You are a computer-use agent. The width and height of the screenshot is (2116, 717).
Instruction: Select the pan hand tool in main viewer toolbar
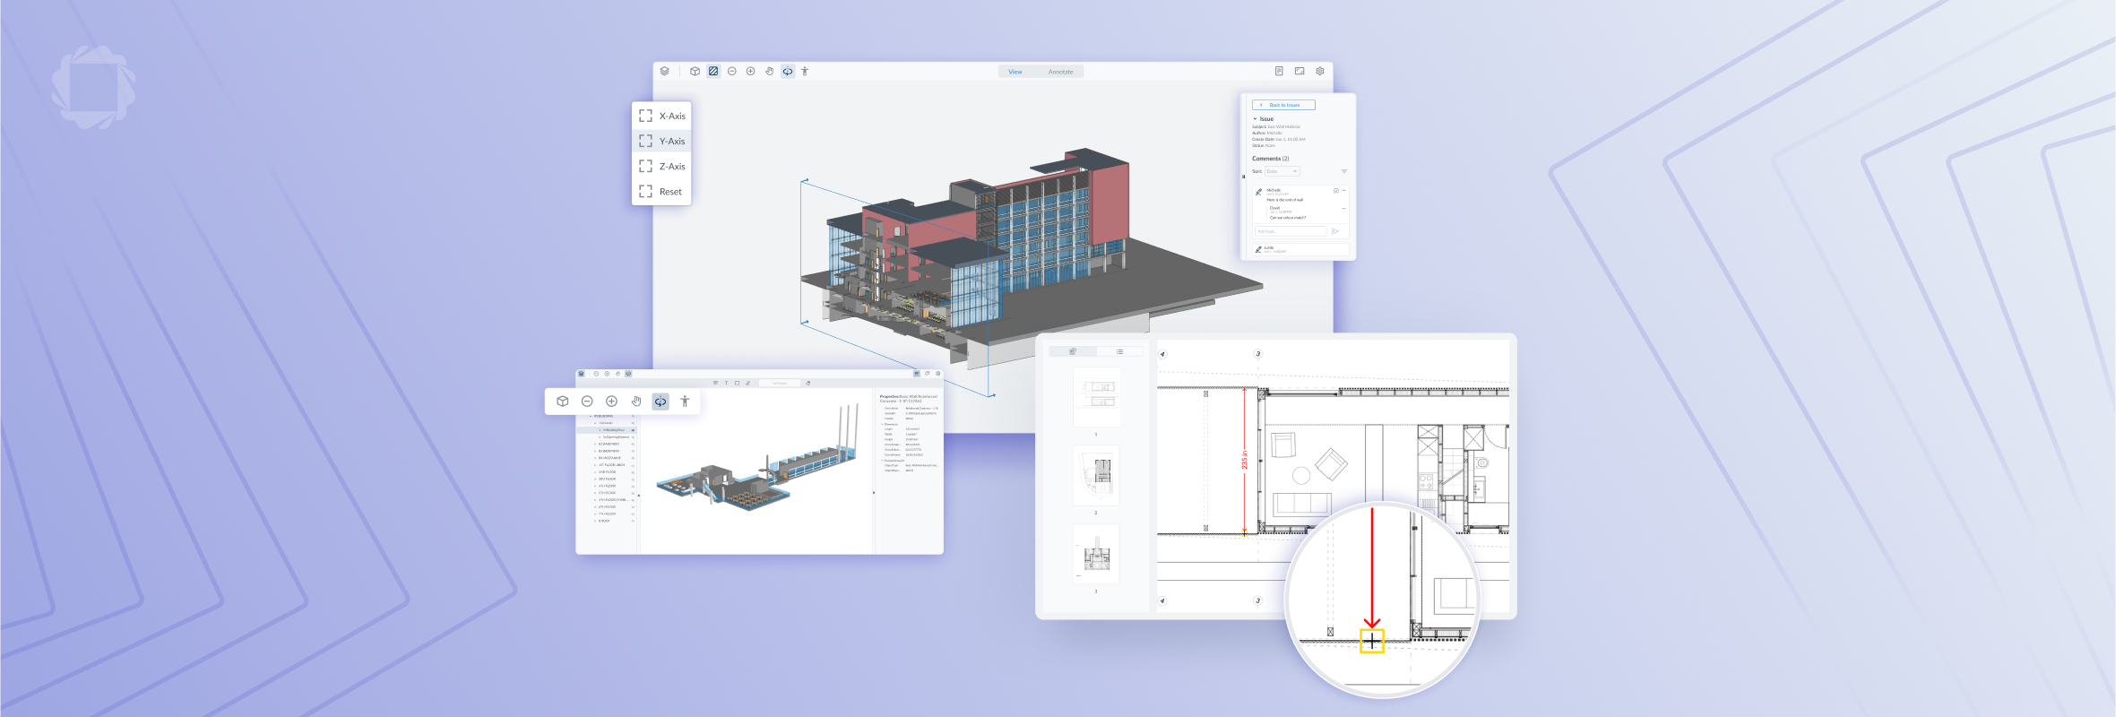tap(769, 71)
